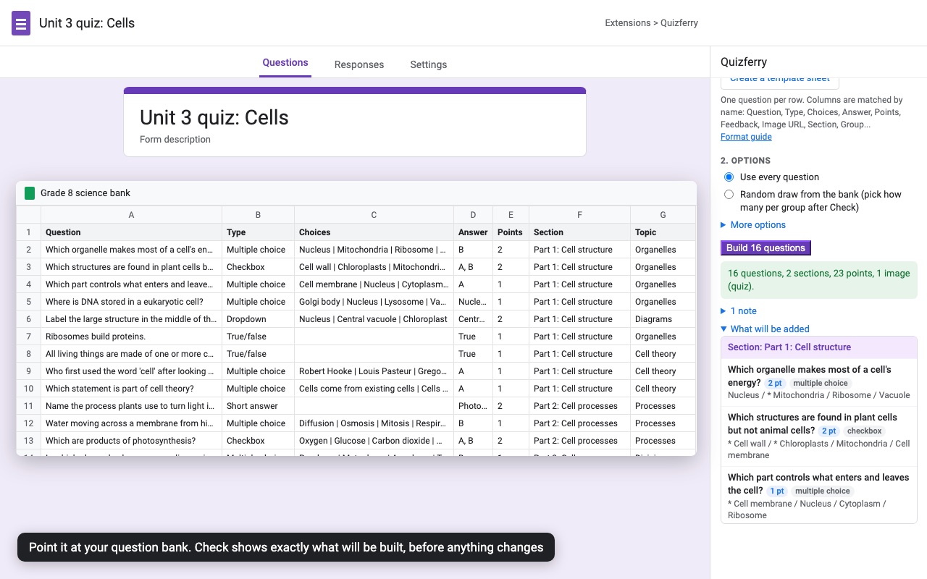Click the Question header cell

131,232
